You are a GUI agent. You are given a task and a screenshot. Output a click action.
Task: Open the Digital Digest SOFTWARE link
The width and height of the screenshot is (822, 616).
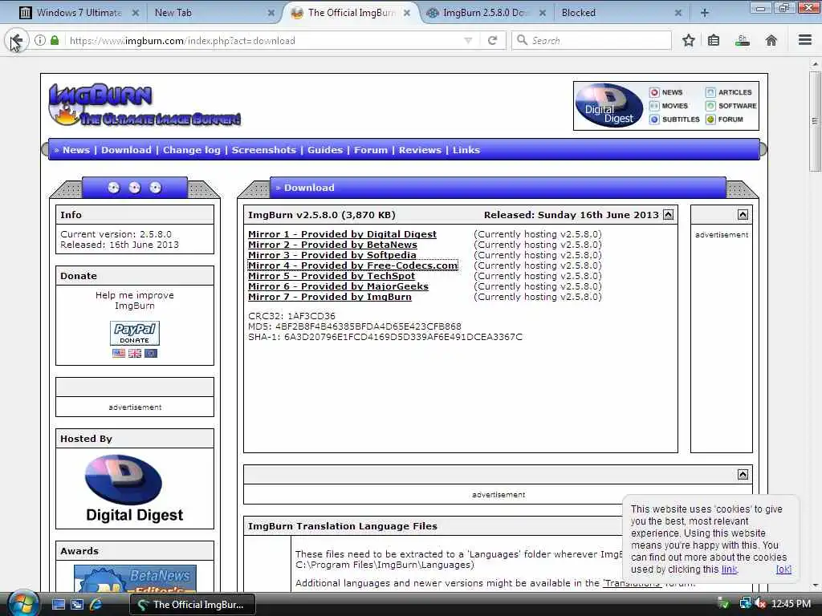(730, 106)
